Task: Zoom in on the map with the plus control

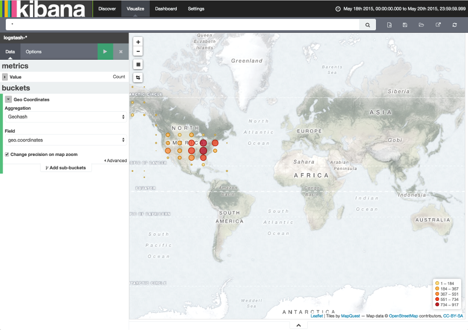Action: click(x=138, y=42)
